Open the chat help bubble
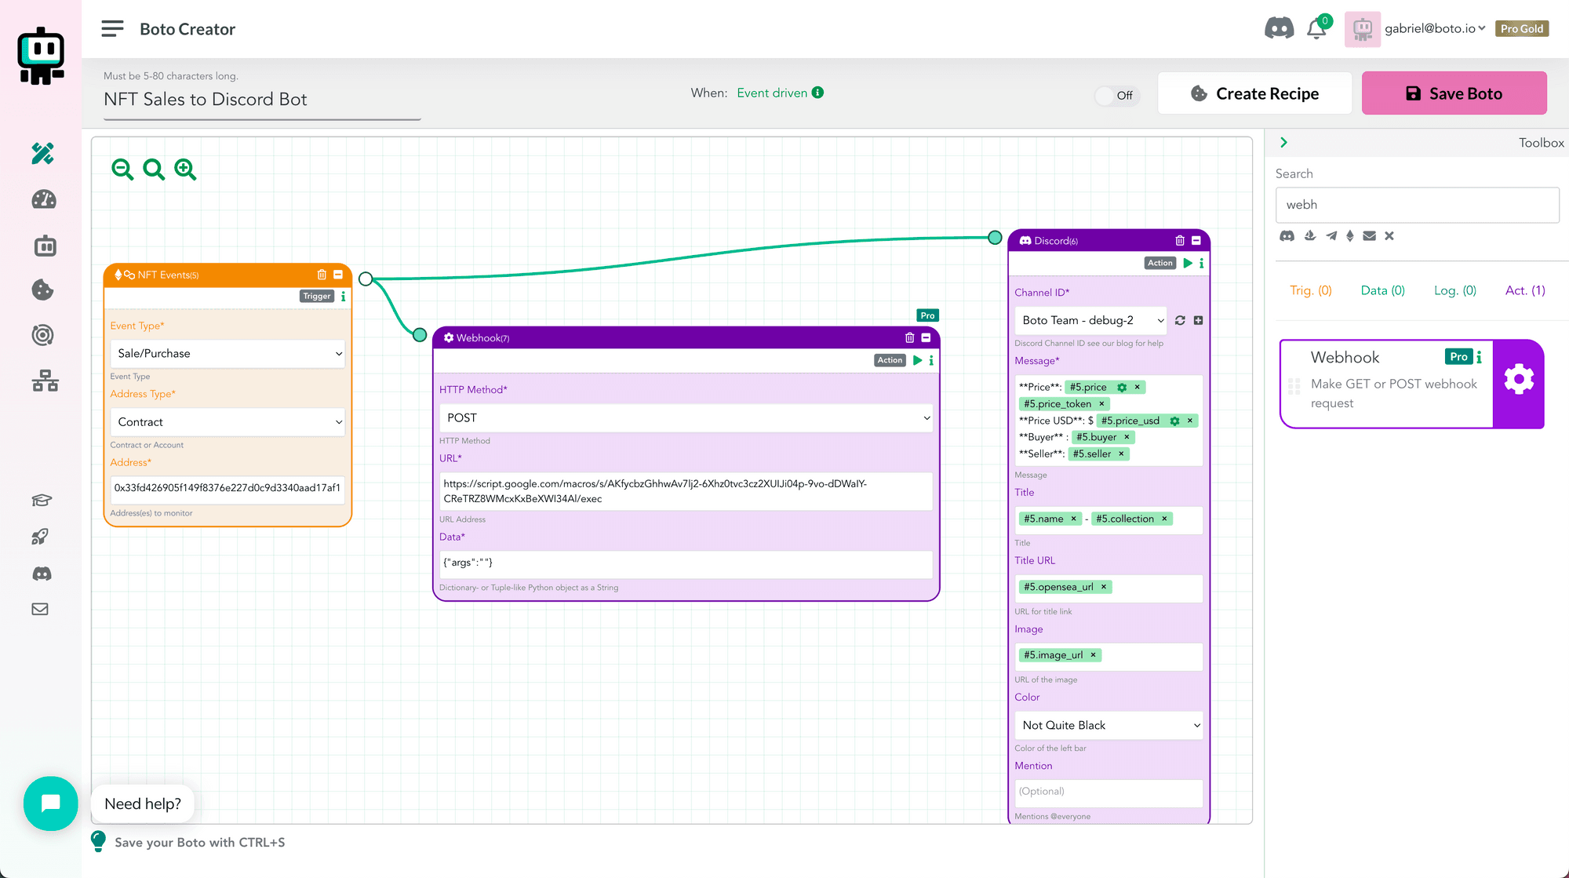 51,803
